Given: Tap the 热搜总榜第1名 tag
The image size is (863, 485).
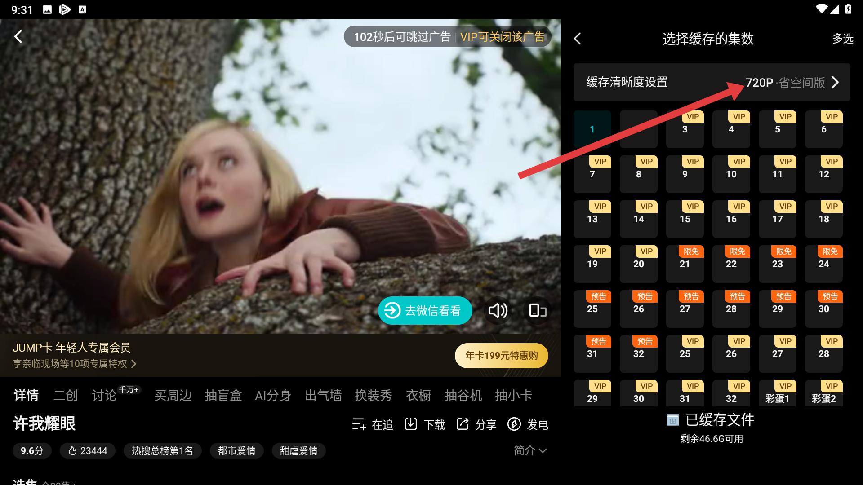Looking at the screenshot, I should [x=162, y=450].
